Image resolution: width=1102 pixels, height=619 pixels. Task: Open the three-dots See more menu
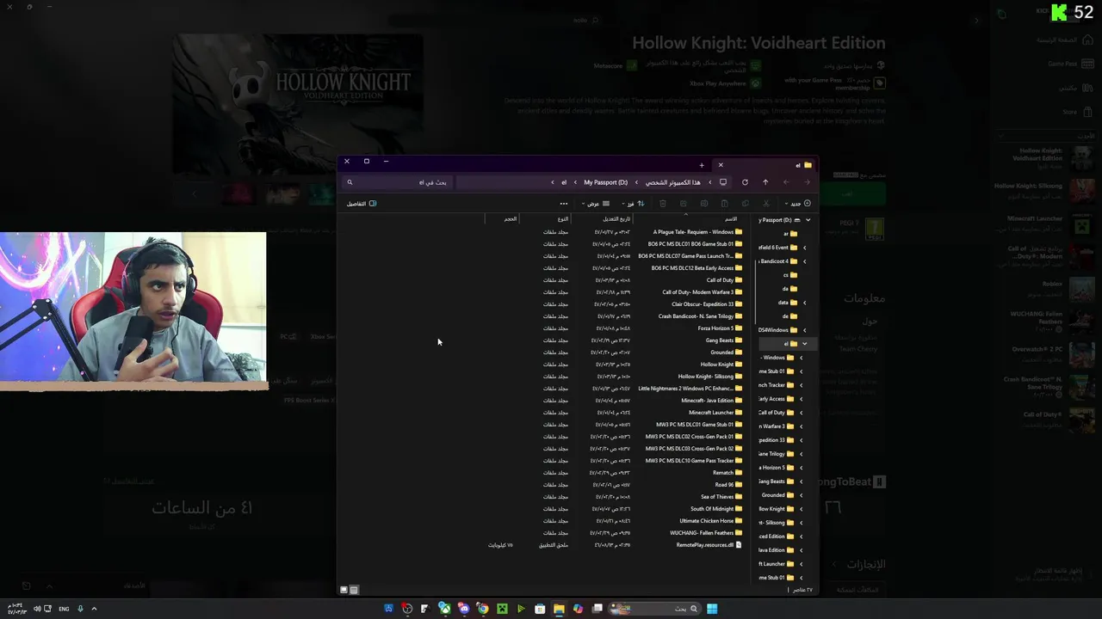pyautogui.click(x=564, y=204)
